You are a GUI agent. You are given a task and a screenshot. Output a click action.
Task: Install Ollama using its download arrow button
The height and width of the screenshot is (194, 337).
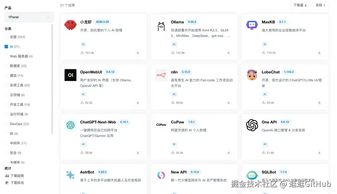click(x=228, y=53)
